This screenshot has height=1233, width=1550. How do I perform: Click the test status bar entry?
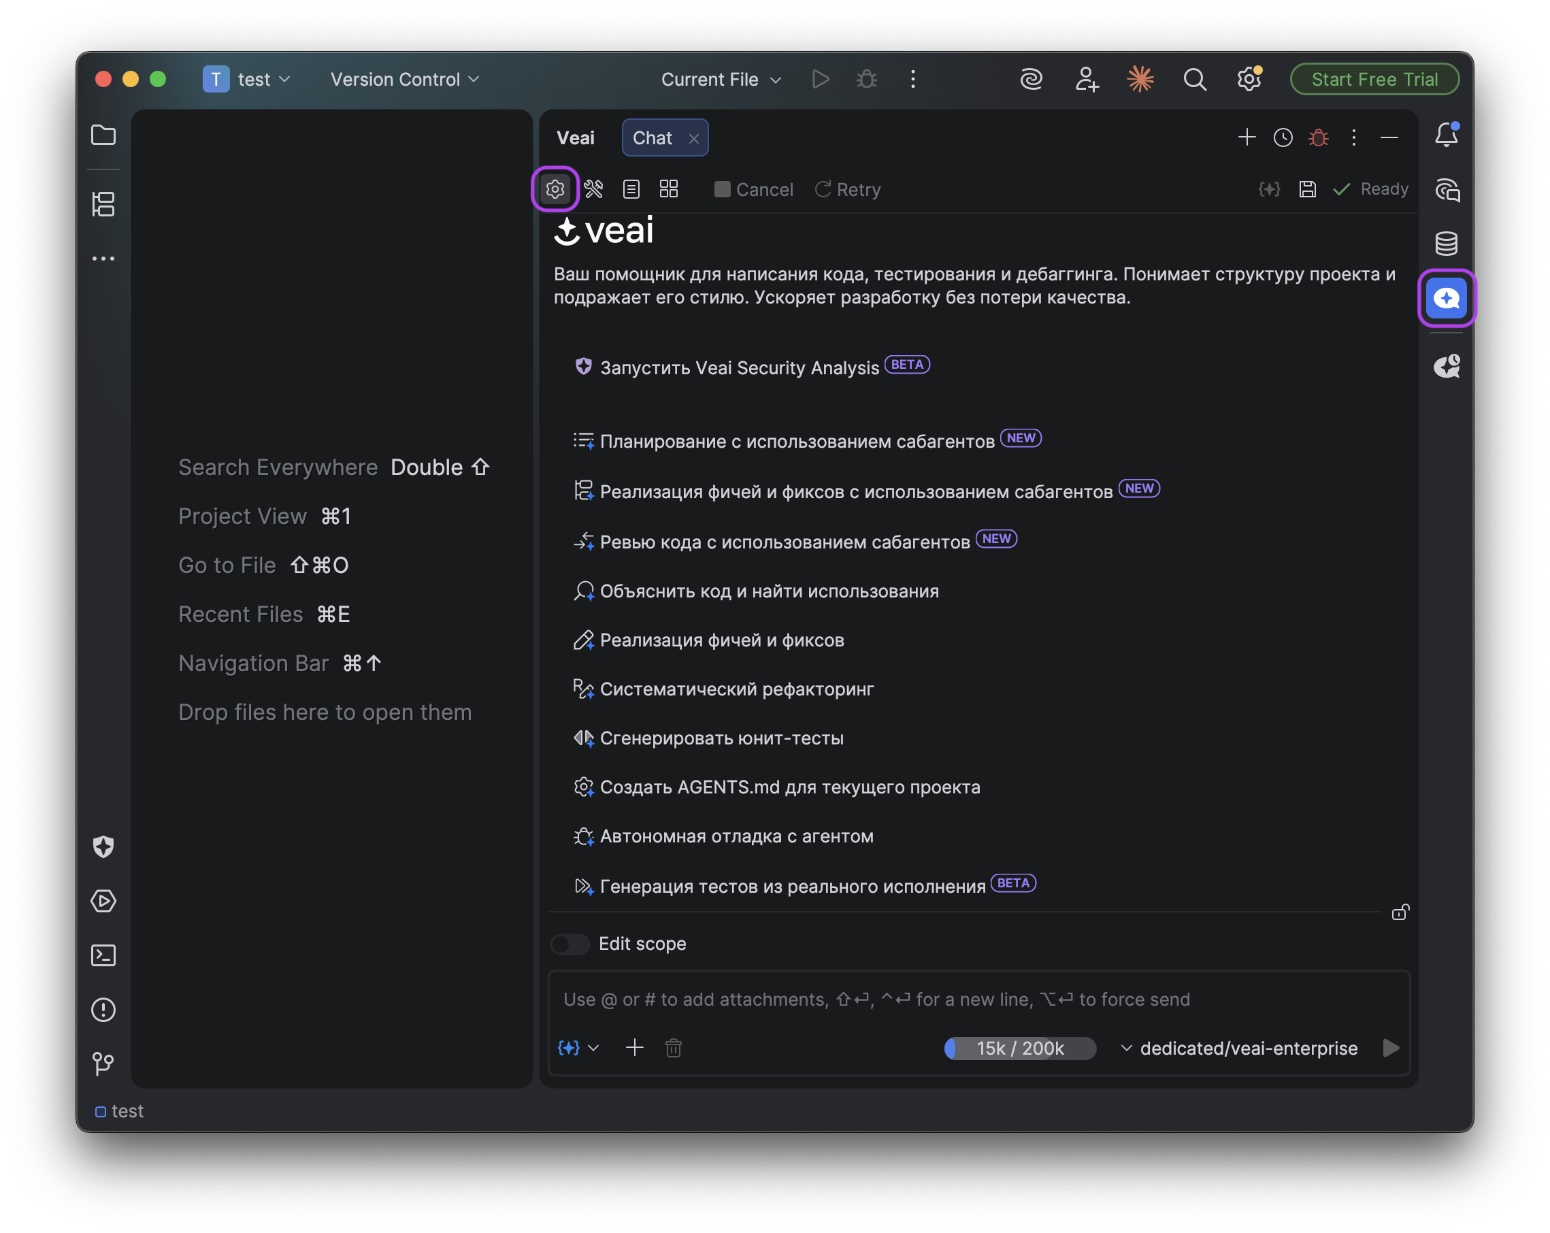point(119,1111)
